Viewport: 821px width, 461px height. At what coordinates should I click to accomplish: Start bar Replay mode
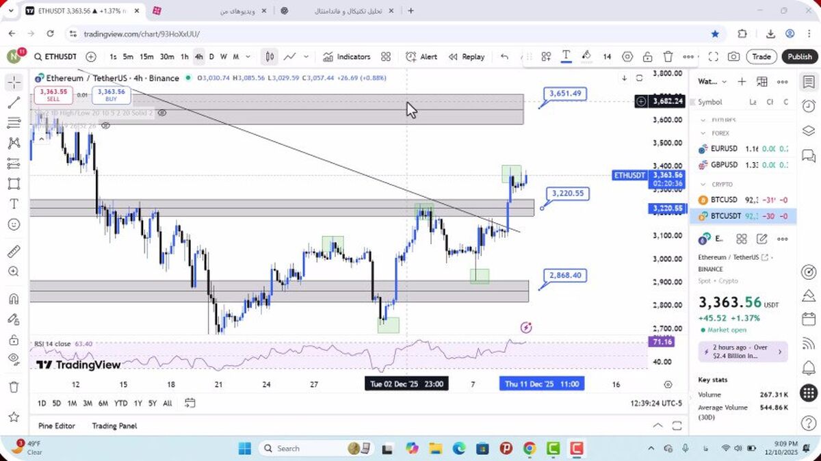(465, 57)
